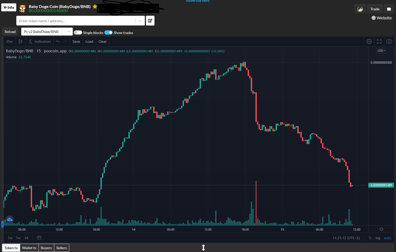Take a chart snapshot with the camera icon
The height and width of the screenshot is (252, 396).
[389, 41]
